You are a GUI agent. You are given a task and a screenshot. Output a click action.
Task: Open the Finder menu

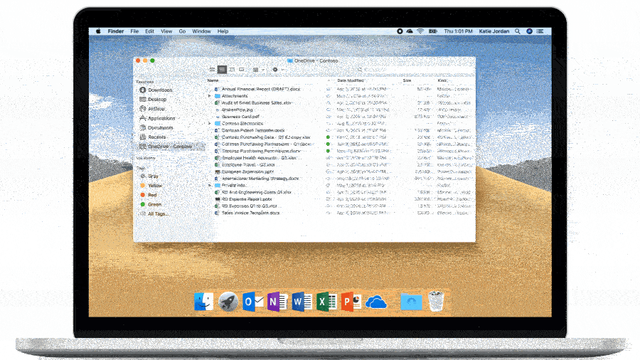[x=116, y=31]
